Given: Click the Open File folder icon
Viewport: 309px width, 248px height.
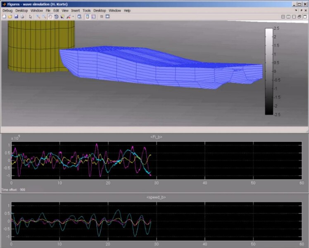Looking at the screenshot, I should pyautogui.click(x=10, y=17).
